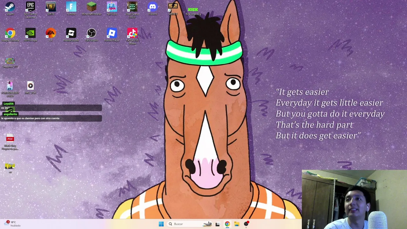407x229 pixels.
Task: Select the SMITE desktop icon
Action: (51, 9)
